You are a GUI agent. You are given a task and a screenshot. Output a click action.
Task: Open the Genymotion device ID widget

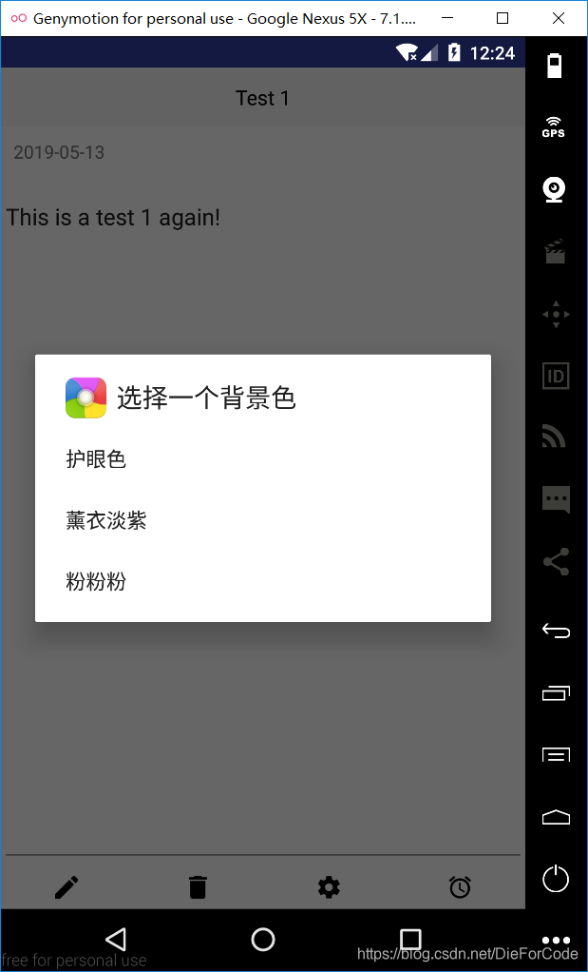[555, 375]
